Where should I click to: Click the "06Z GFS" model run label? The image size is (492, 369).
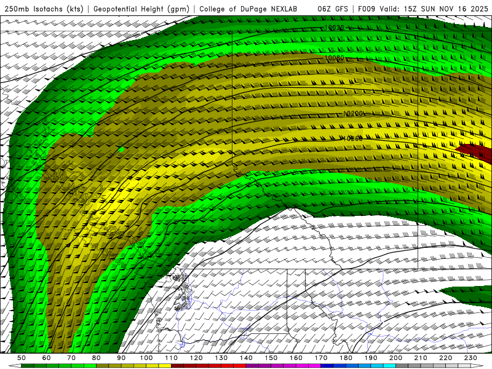point(333,9)
